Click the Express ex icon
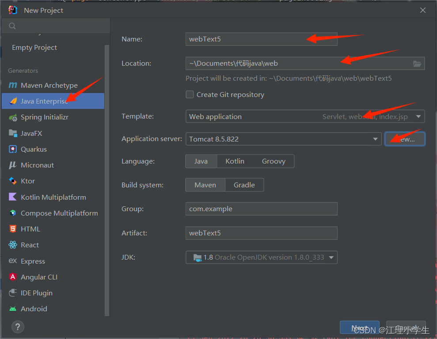437x339 pixels. 13,261
